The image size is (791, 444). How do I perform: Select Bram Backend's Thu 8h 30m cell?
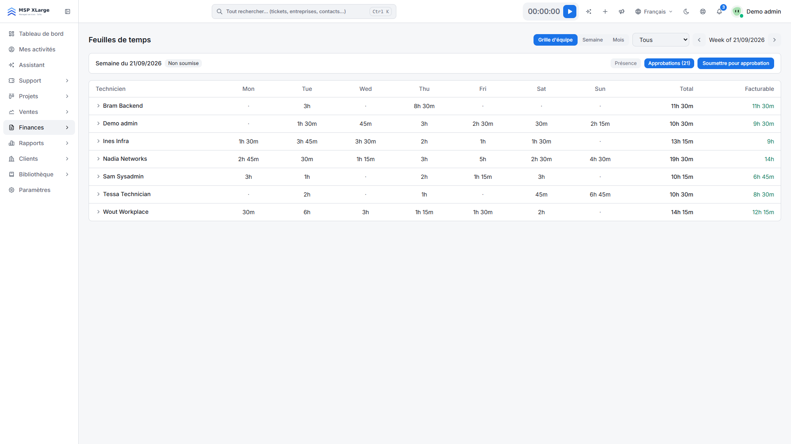(x=424, y=106)
